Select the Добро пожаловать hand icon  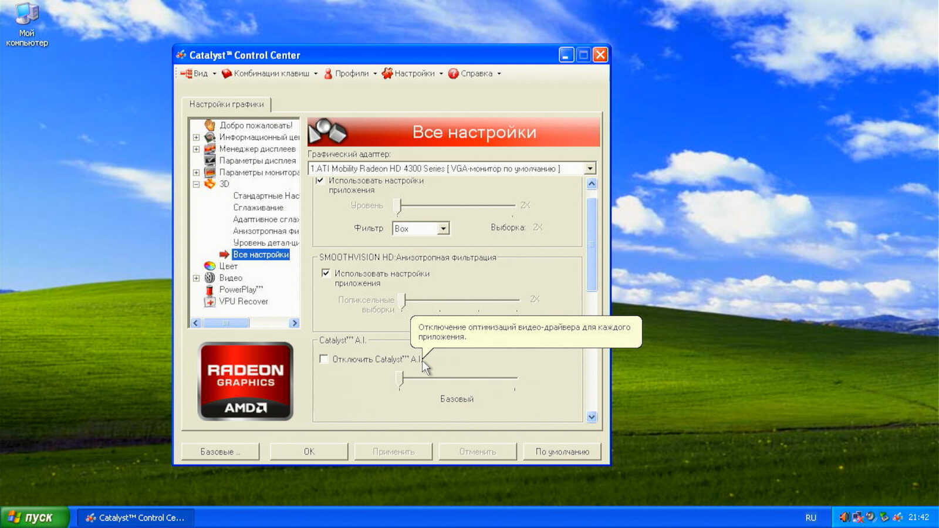click(210, 125)
